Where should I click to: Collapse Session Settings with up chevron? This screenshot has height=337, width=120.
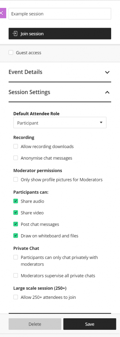pos(107,92)
